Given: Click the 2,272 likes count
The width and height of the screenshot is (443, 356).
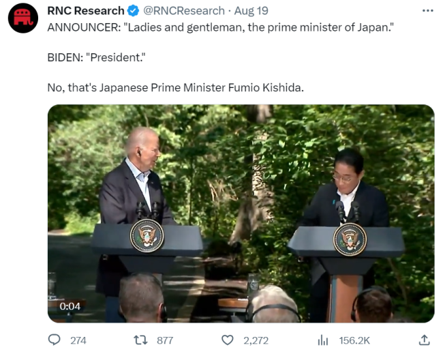Looking at the screenshot, I should (x=256, y=340).
